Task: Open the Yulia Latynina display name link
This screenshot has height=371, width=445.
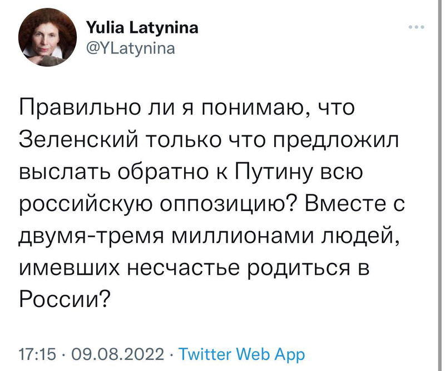Action: pos(142,28)
